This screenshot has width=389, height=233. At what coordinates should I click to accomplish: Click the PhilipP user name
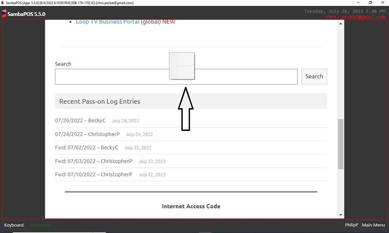[351, 225]
